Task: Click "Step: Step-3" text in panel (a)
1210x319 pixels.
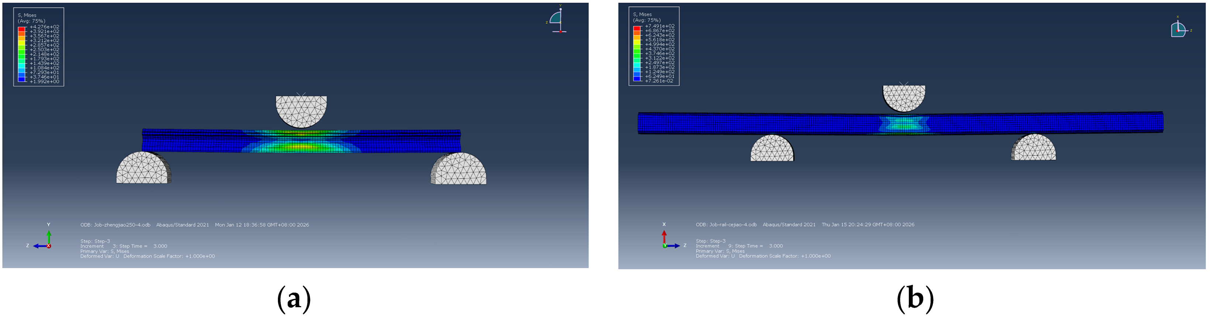Action: pos(95,241)
